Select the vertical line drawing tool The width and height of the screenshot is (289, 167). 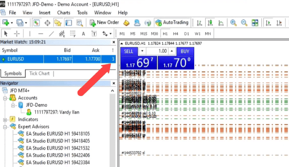30,34
